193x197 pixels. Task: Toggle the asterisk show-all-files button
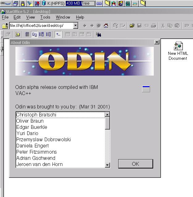[x=58, y=34]
